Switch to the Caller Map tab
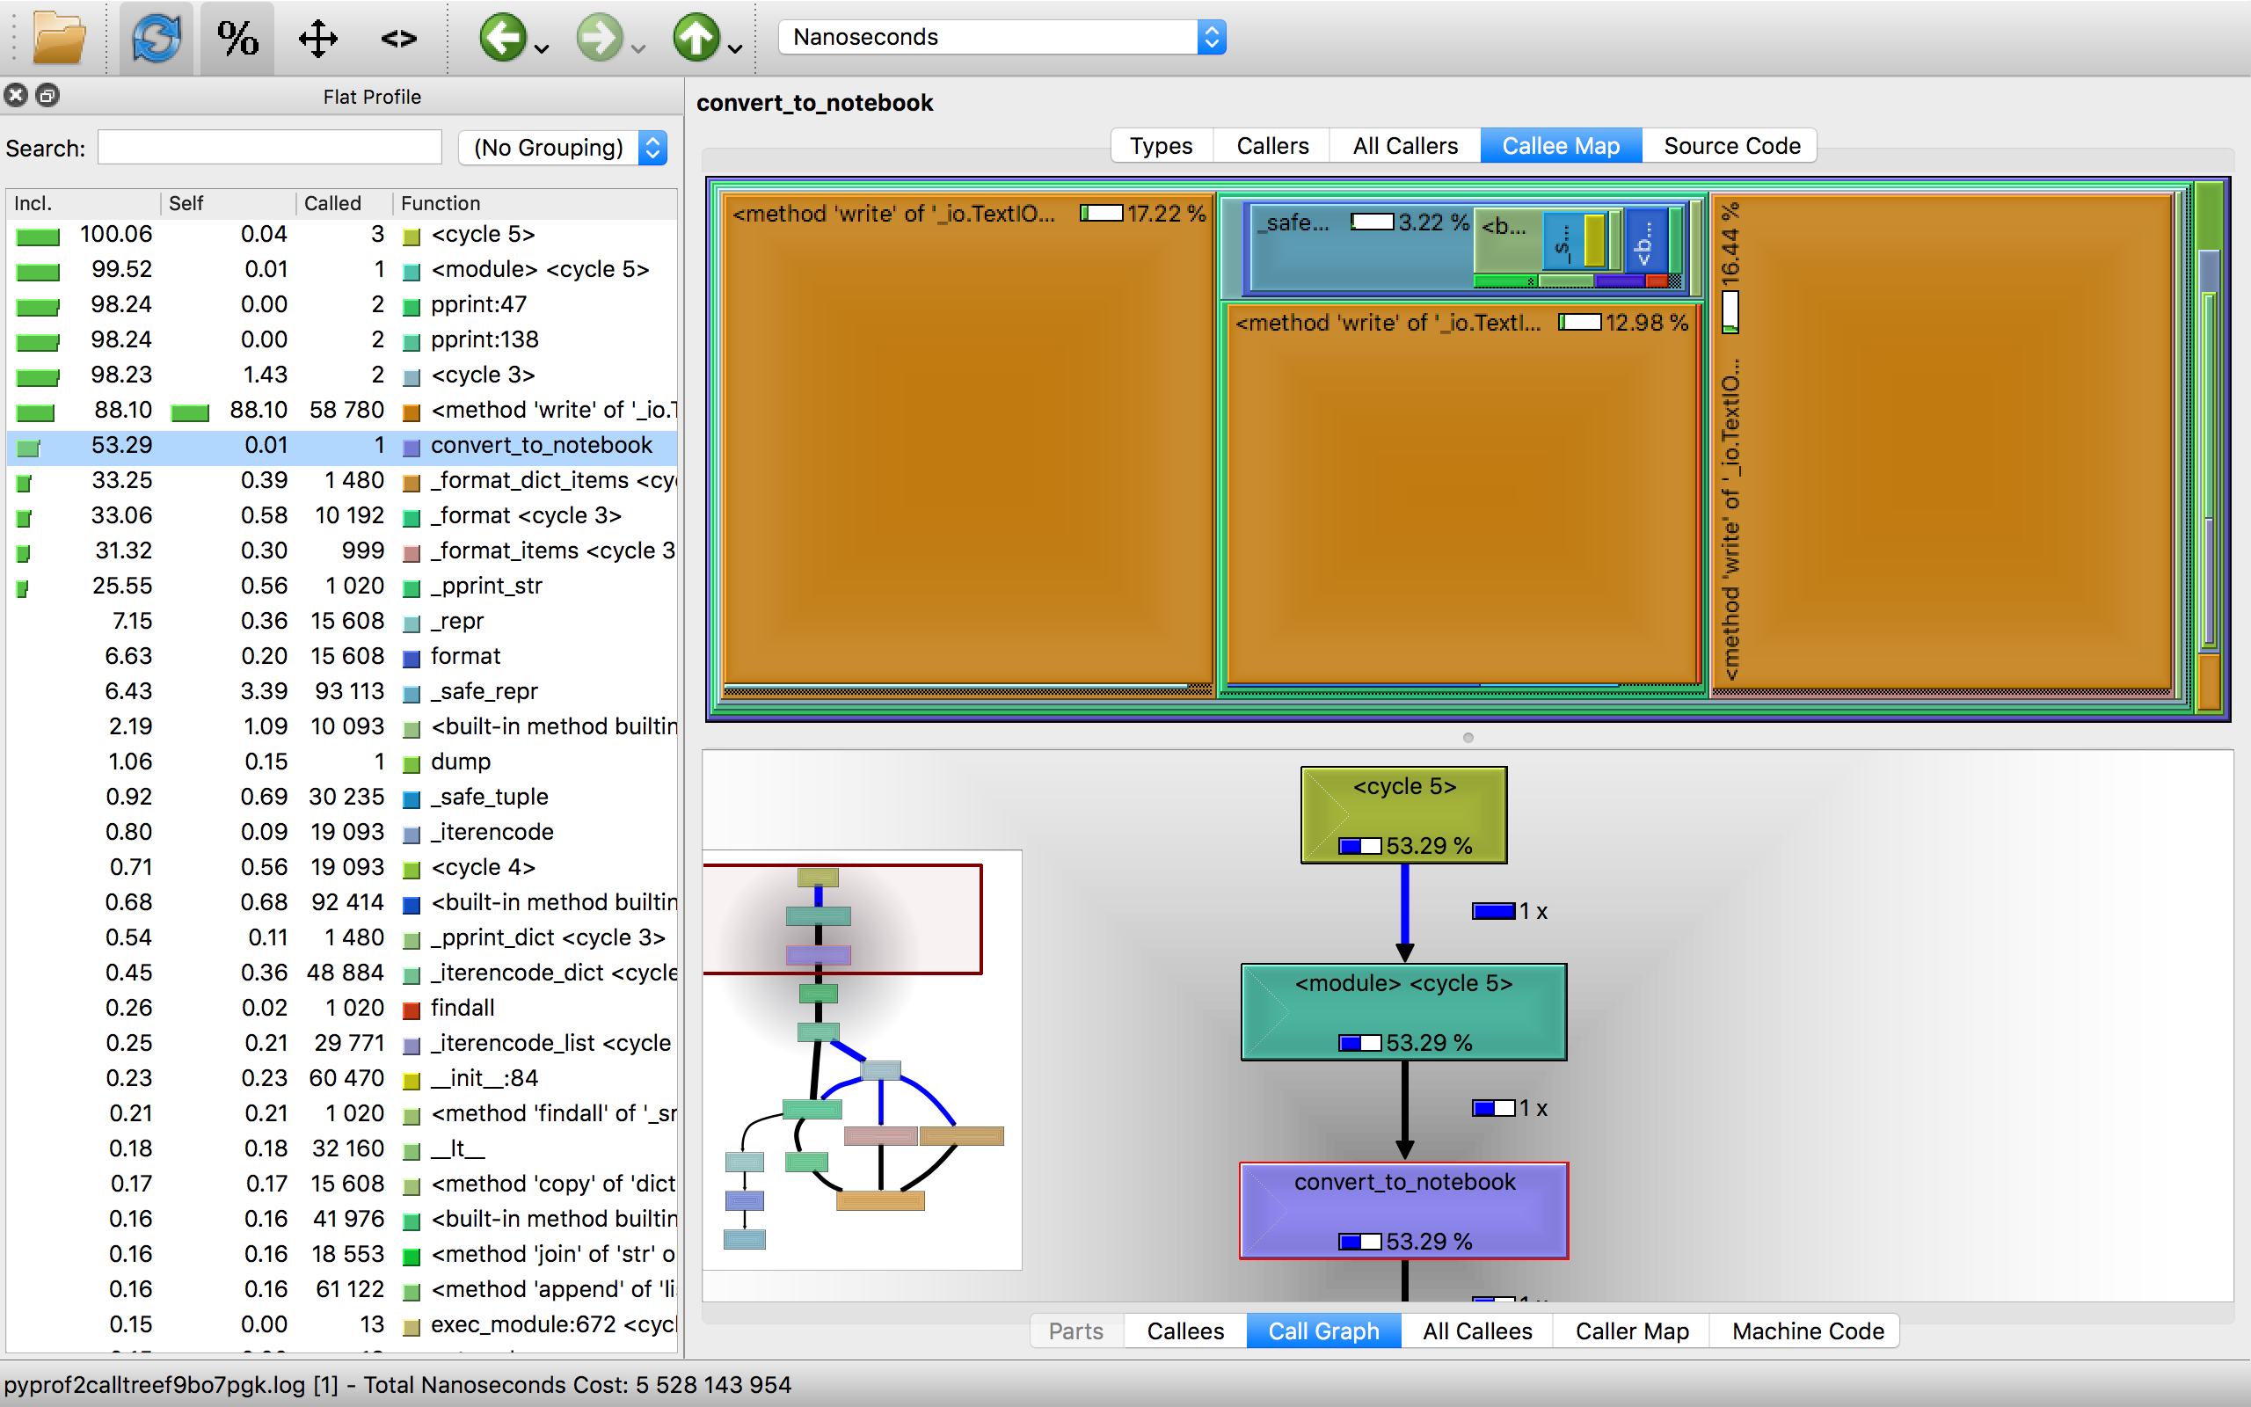Screen dimensions: 2251x1407 coord(1631,1330)
